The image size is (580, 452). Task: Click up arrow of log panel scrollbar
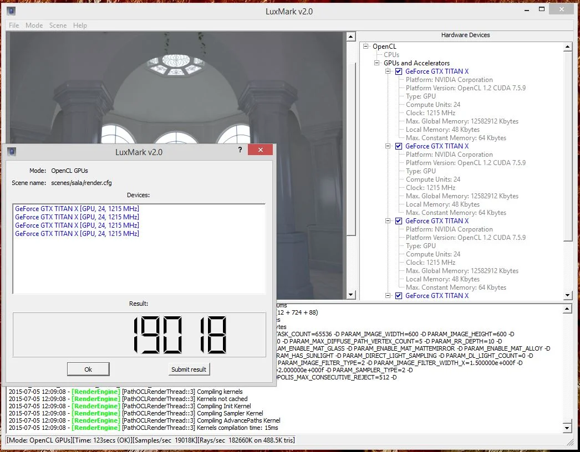point(567,309)
